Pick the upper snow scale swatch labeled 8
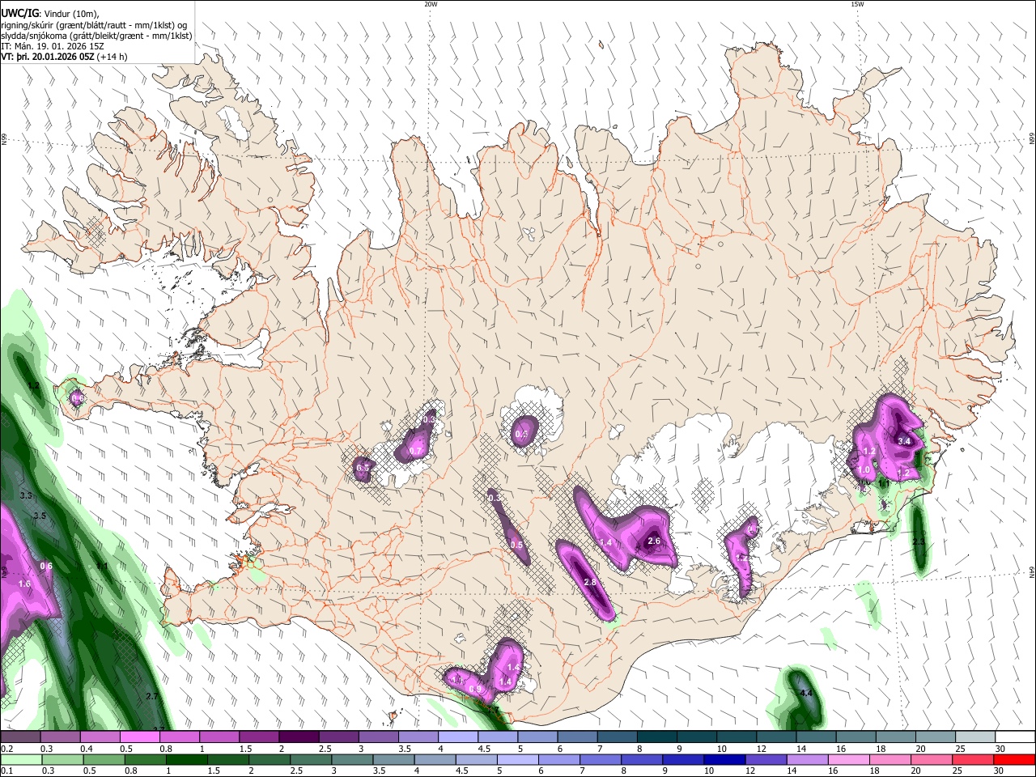 click(657, 737)
